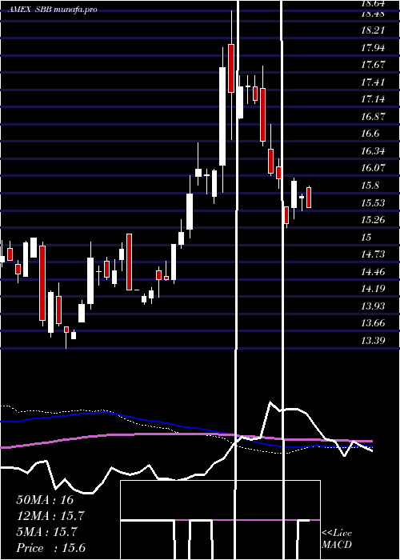This screenshot has height=560, width=400.
Task: Click the 50MA : 16 readout
Action: tap(45, 500)
